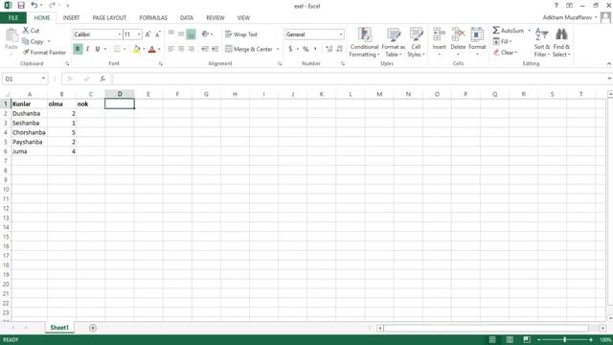Image resolution: width=613 pixels, height=345 pixels.
Task: Activate the Format Painter
Action: 44,53
